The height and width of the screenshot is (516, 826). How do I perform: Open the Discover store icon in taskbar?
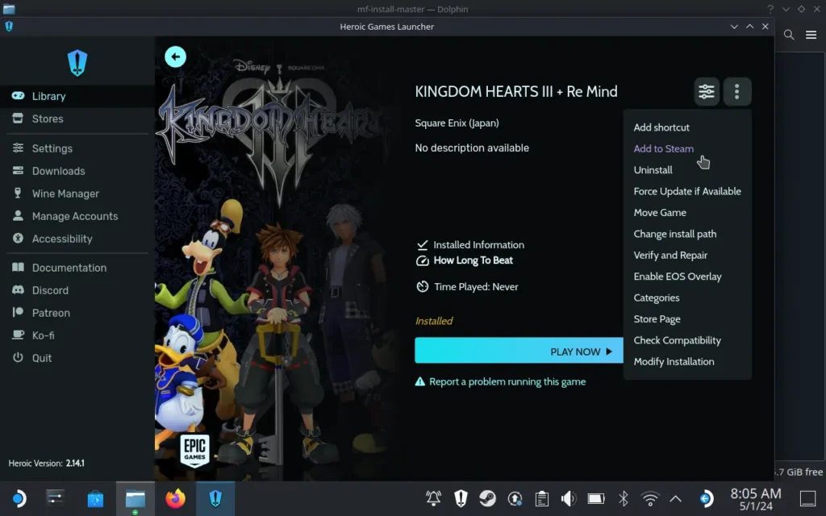95,498
